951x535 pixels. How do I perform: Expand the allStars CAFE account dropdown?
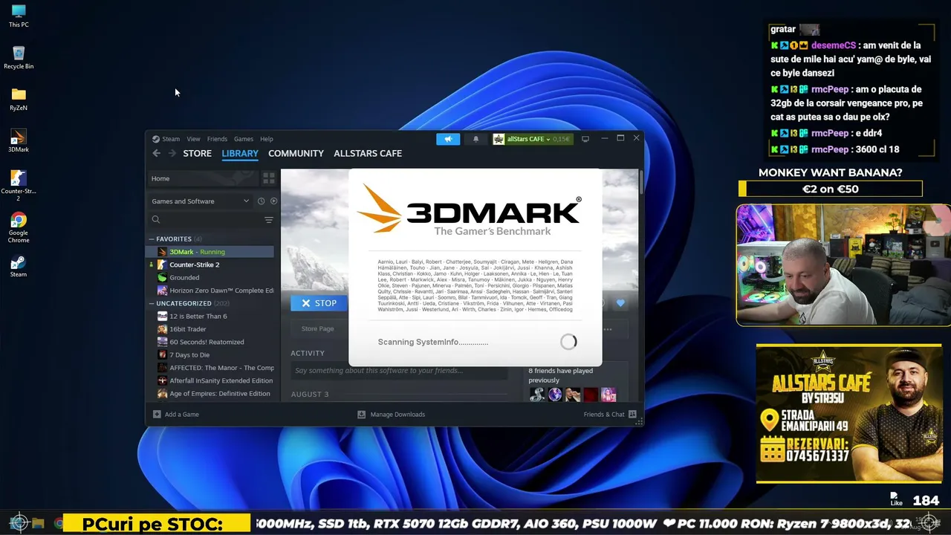[x=532, y=139]
